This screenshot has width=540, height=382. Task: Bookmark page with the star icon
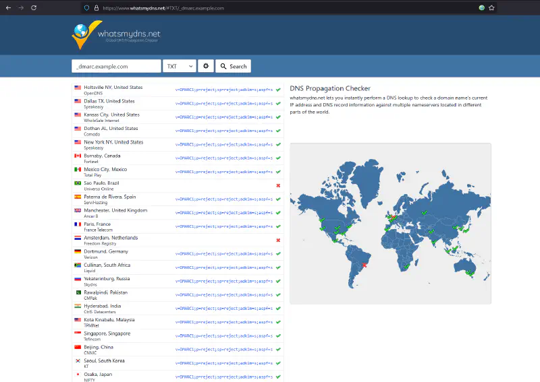coord(491,7)
